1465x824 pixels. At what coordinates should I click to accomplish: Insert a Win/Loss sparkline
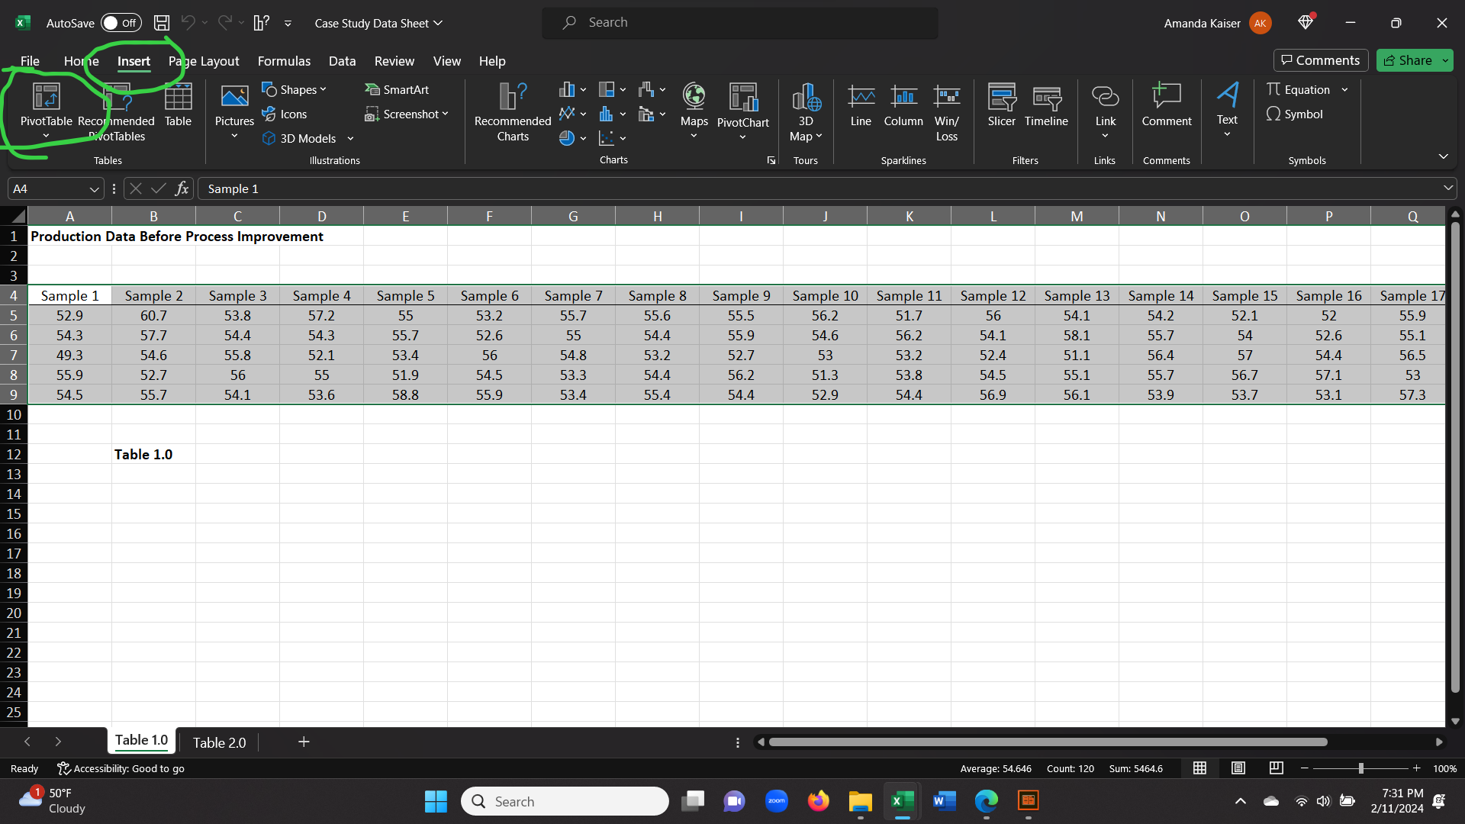[946, 111]
